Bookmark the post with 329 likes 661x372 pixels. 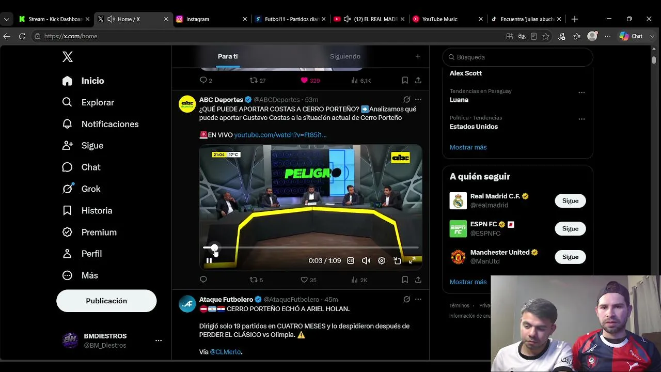pyautogui.click(x=405, y=80)
